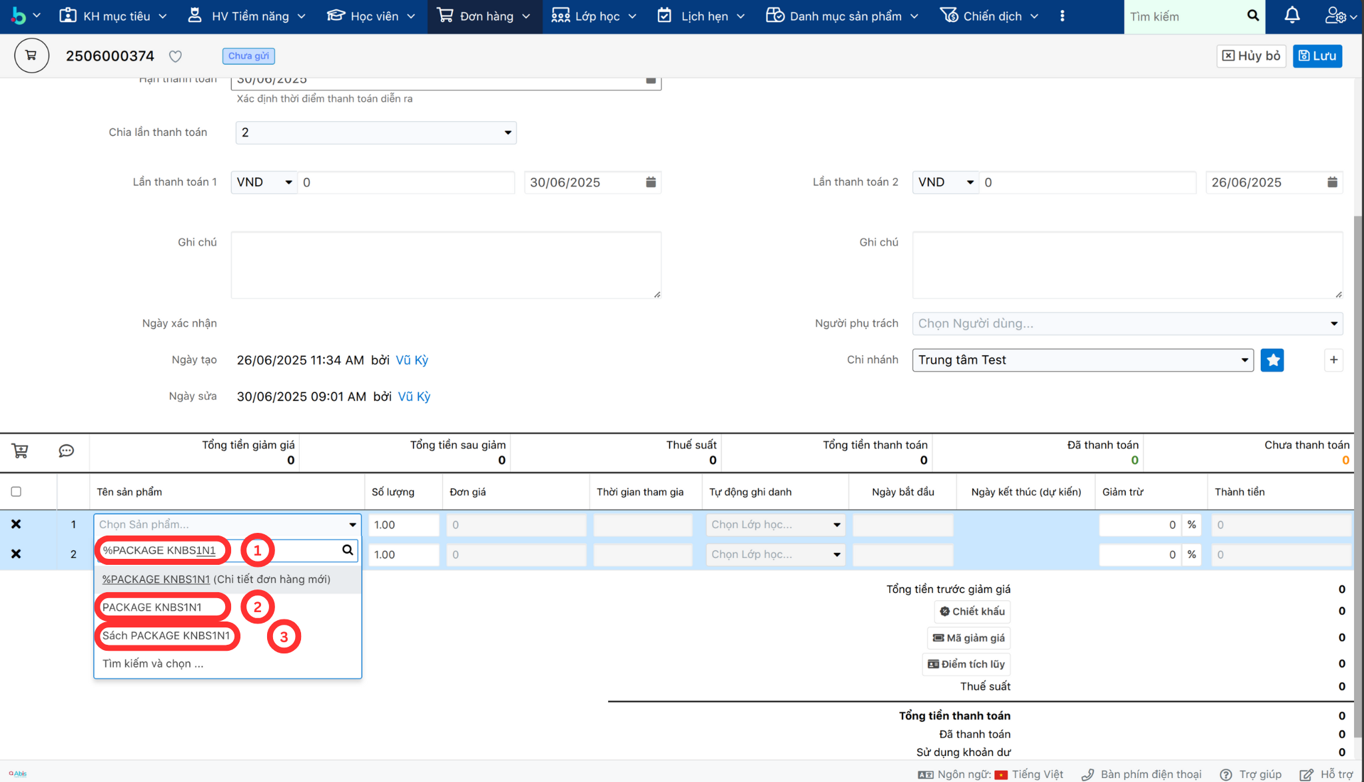Click the Lưu save button
Image resolution: width=1364 pixels, height=782 pixels.
pos(1317,56)
